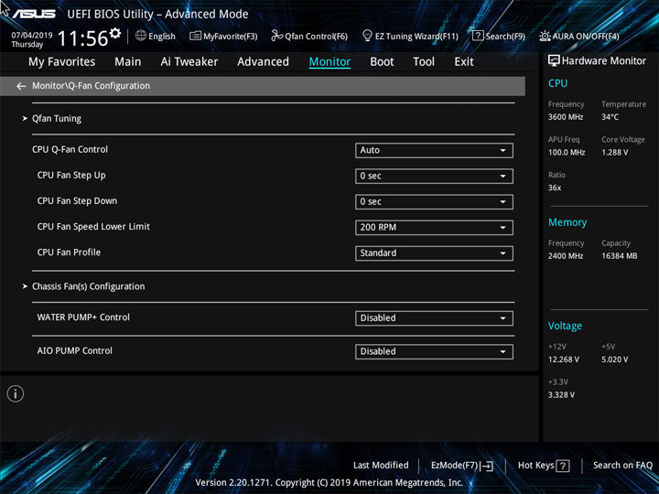Image resolution: width=659 pixels, height=494 pixels.
Task: Click CPU Fan Speed Lower Limit label
Action: [x=93, y=227]
